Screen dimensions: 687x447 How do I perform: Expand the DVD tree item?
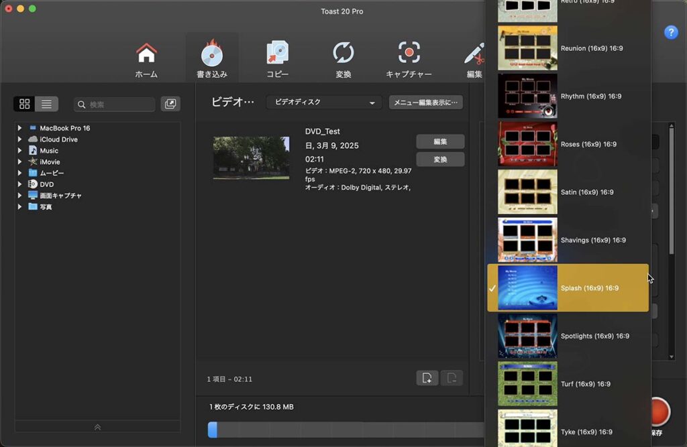tap(19, 184)
